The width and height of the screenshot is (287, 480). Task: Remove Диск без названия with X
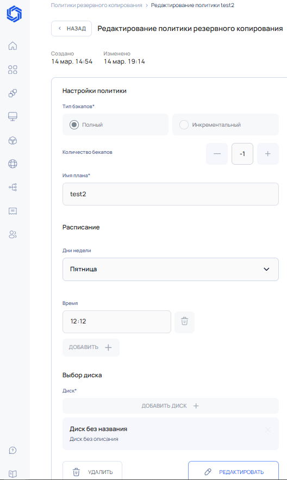pos(268,430)
